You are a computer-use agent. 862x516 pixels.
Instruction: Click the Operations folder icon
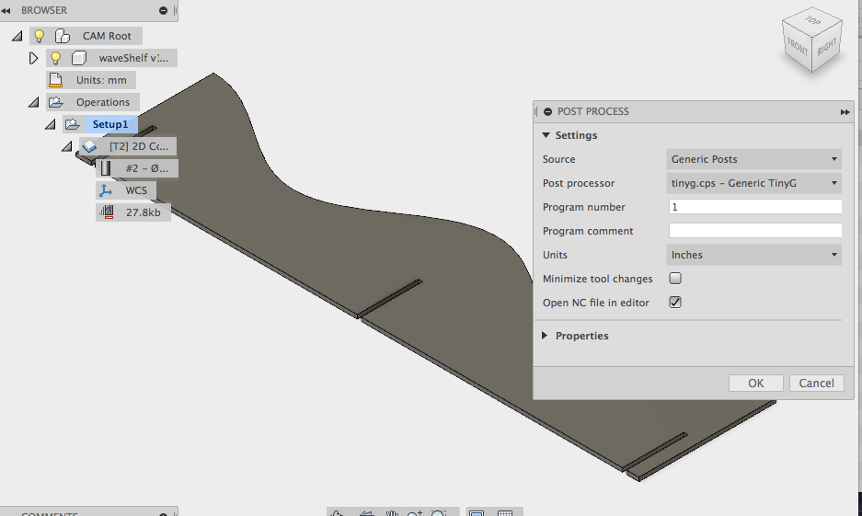(55, 102)
